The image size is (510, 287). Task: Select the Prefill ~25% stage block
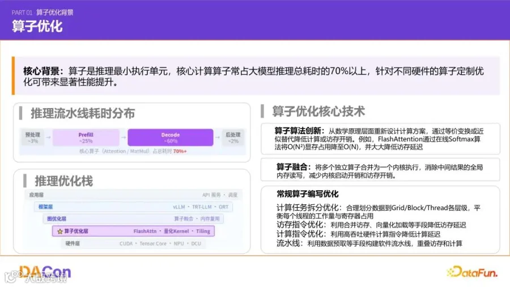tap(86, 138)
